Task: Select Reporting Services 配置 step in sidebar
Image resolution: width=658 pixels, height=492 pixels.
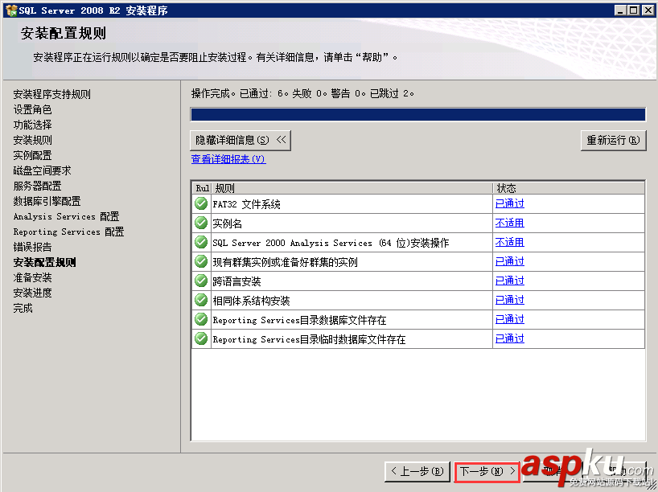Action: [x=69, y=232]
